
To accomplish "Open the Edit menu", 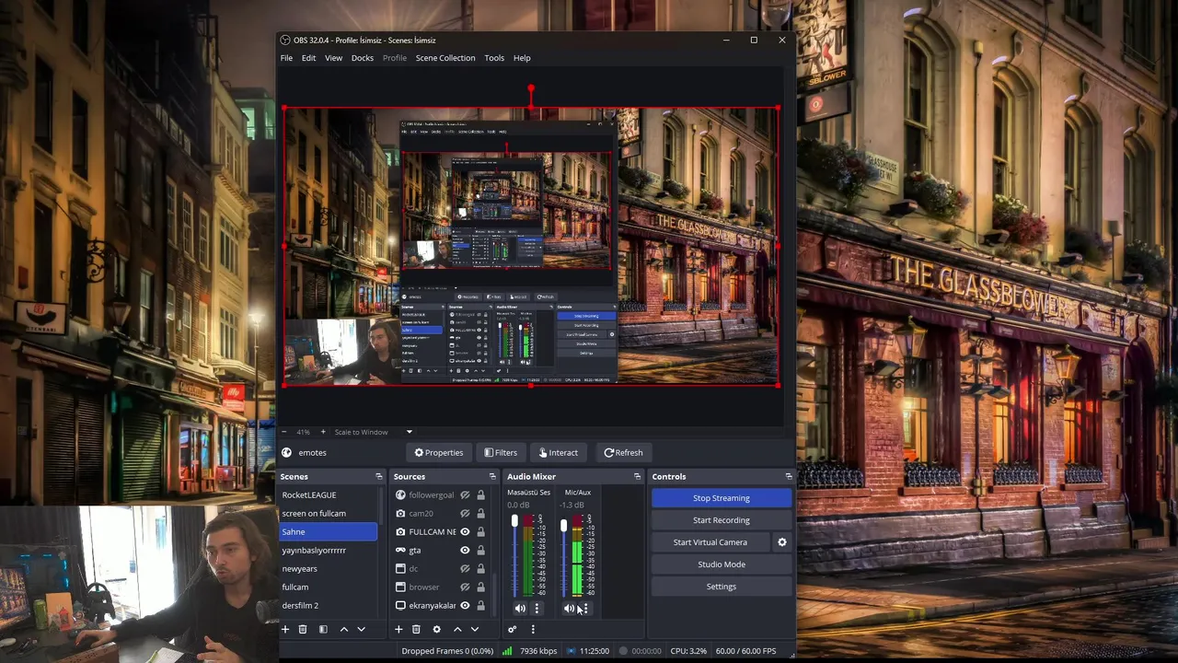I will pyautogui.click(x=308, y=58).
